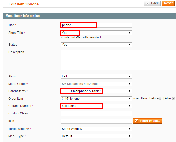This screenshot has height=142, width=176.
Task: Open the Menu Group dropdown
Action: 96,84
